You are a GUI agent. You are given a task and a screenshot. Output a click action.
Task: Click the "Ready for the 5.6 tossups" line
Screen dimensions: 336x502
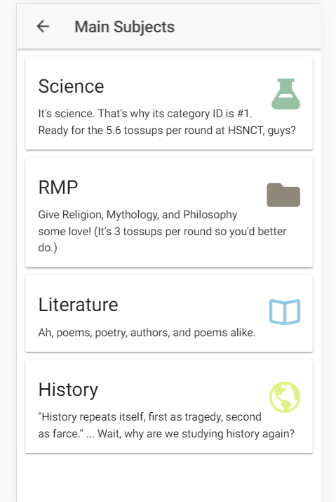coord(167,131)
